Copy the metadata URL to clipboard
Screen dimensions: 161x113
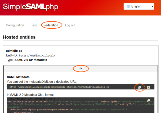click(140, 87)
